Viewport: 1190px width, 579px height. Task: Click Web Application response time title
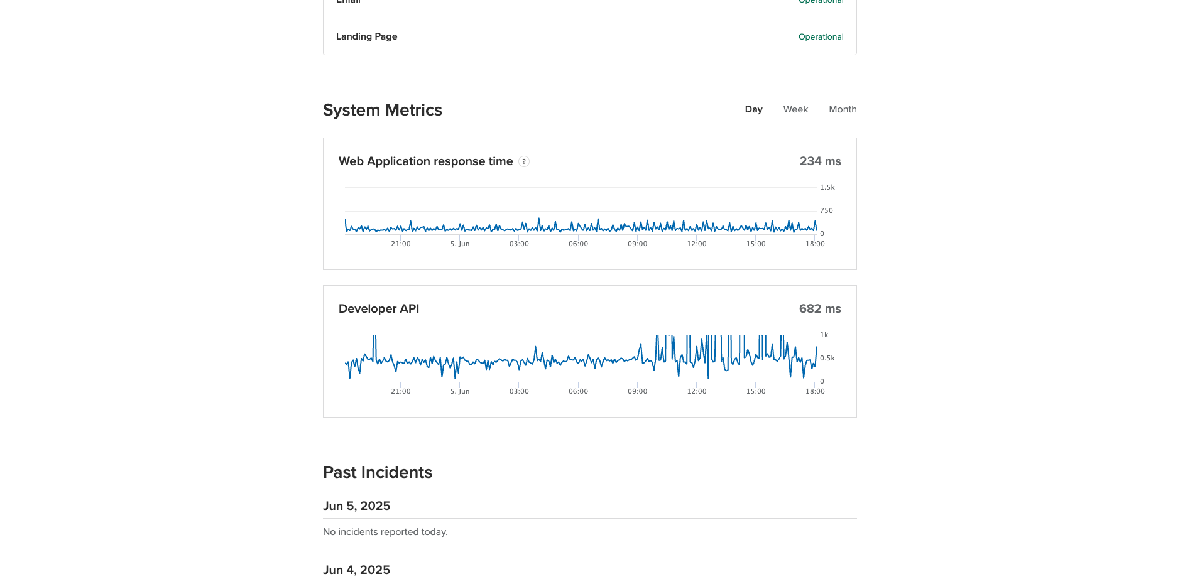point(425,161)
